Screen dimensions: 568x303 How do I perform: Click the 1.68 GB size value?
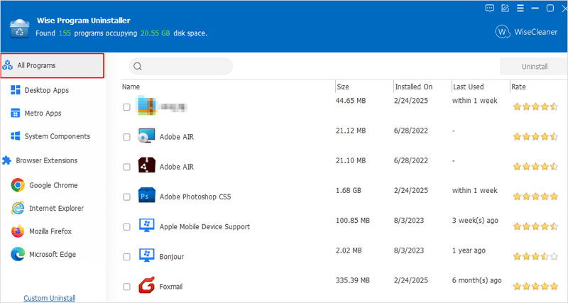point(349,190)
